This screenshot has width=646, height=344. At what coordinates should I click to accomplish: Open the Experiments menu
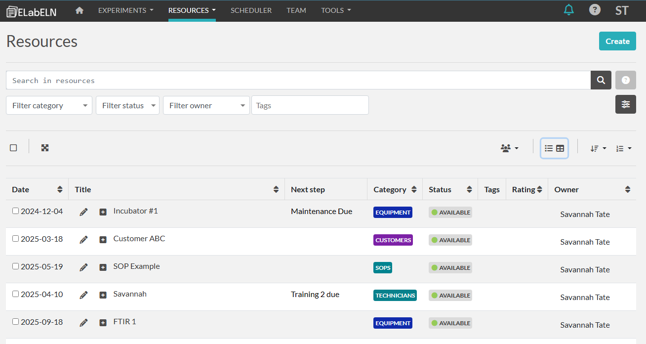click(125, 10)
